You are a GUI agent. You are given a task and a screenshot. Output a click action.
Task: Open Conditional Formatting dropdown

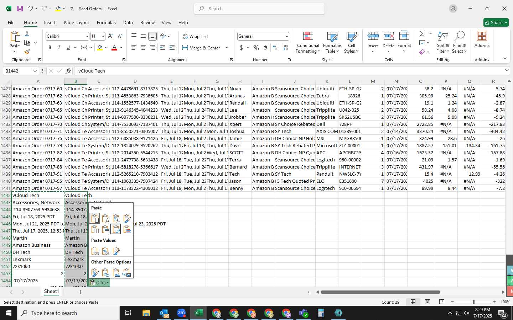pyautogui.click(x=308, y=43)
